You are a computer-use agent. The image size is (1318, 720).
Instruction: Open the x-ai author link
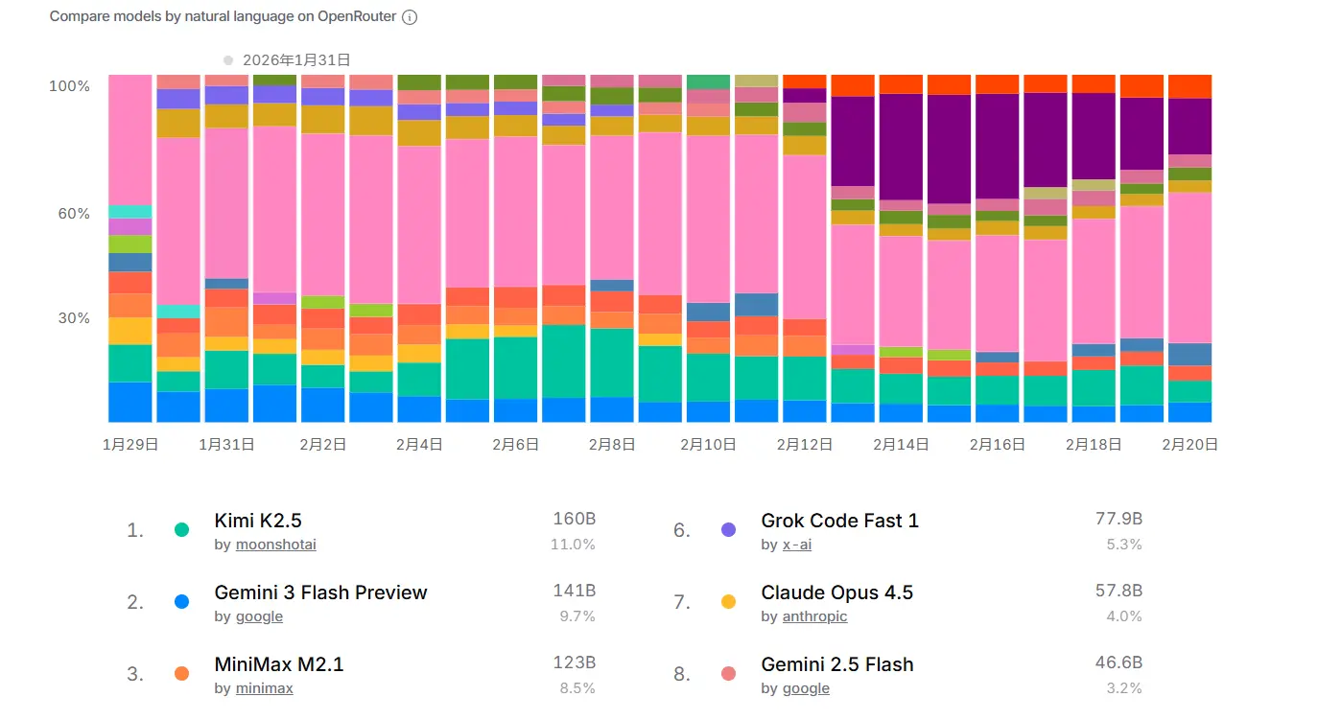796,545
